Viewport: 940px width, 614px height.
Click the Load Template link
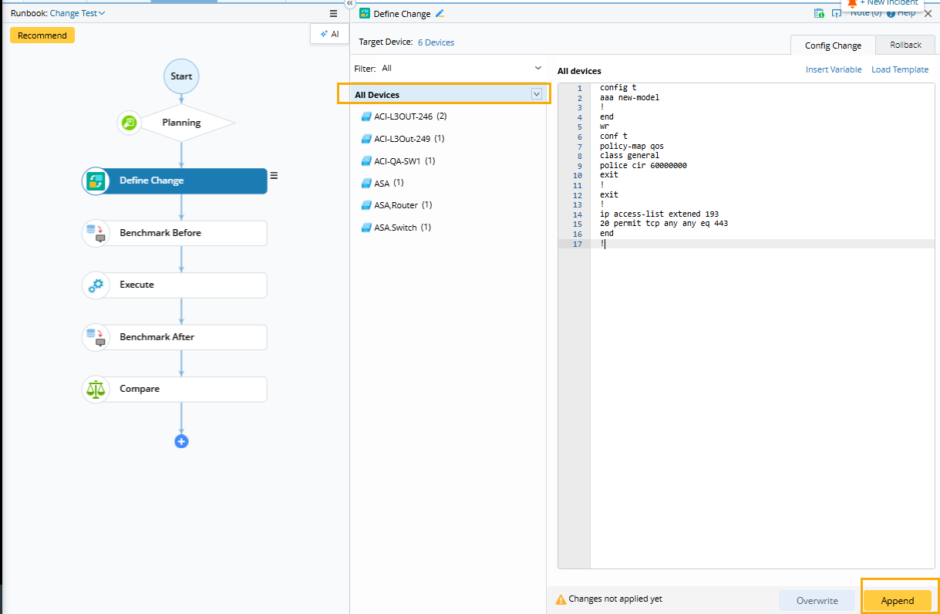click(x=899, y=69)
